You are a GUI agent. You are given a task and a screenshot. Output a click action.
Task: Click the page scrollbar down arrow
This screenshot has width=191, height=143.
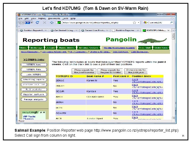tap(173, 118)
